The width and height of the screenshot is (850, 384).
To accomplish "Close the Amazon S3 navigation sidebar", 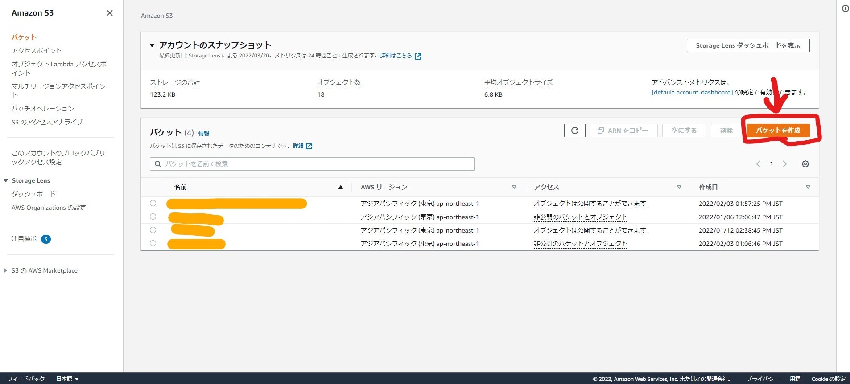I will [x=110, y=13].
